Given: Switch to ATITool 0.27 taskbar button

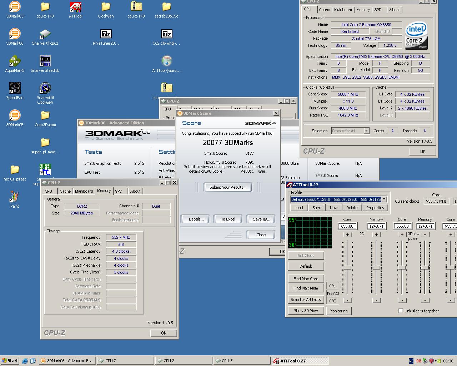Looking at the screenshot, I should [300, 361].
